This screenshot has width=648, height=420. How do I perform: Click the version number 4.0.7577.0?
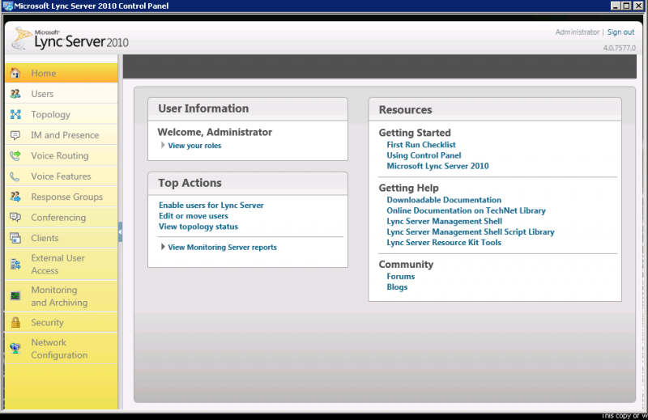coord(619,48)
